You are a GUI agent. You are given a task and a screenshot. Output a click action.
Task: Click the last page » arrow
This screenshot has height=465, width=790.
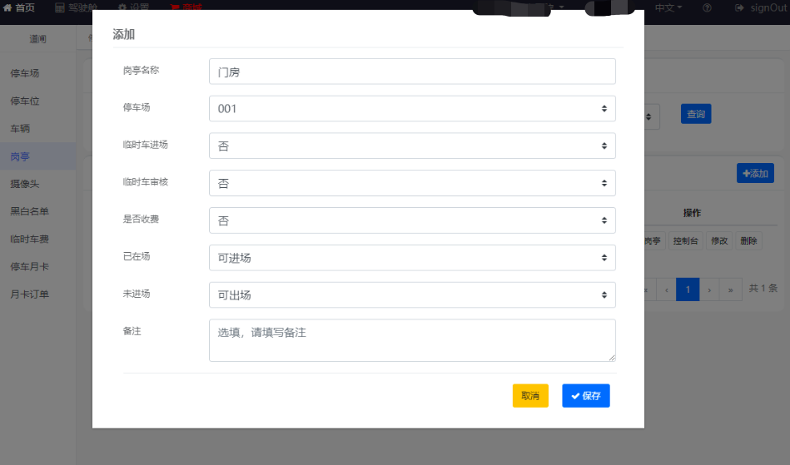pos(731,289)
